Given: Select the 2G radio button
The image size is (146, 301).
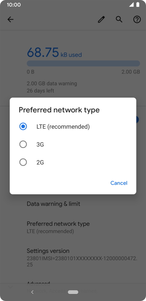Looking at the screenshot, I should tap(23, 162).
